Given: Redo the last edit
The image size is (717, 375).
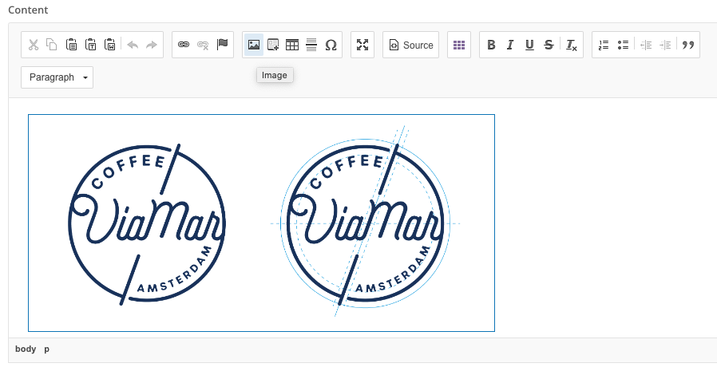Looking at the screenshot, I should click(x=152, y=45).
